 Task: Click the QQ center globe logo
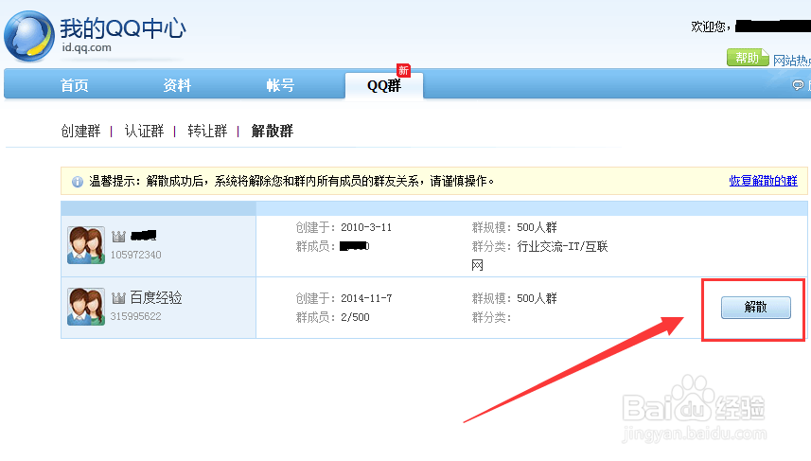click(29, 37)
